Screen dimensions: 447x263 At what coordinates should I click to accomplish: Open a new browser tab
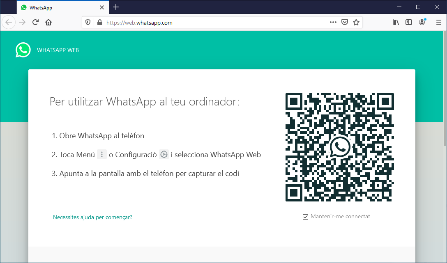tap(116, 7)
